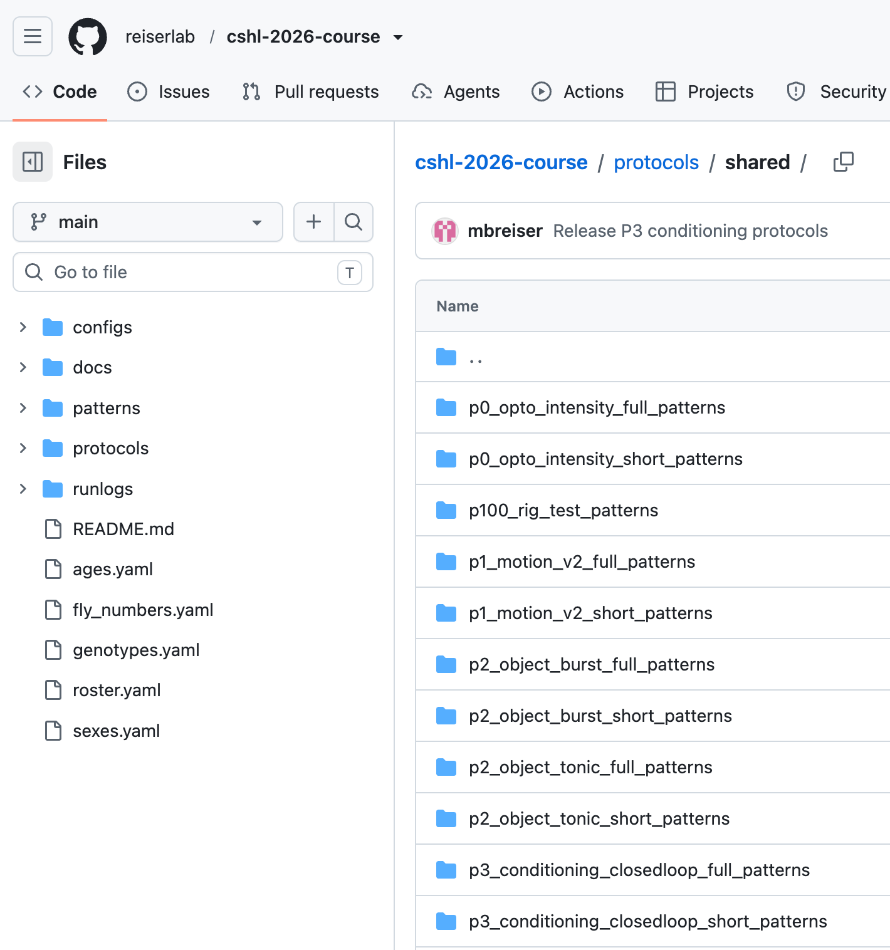The height and width of the screenshot is (950, 890).
Task: Select genotypes.yaml in the file tree
Action: pos(136,650)
